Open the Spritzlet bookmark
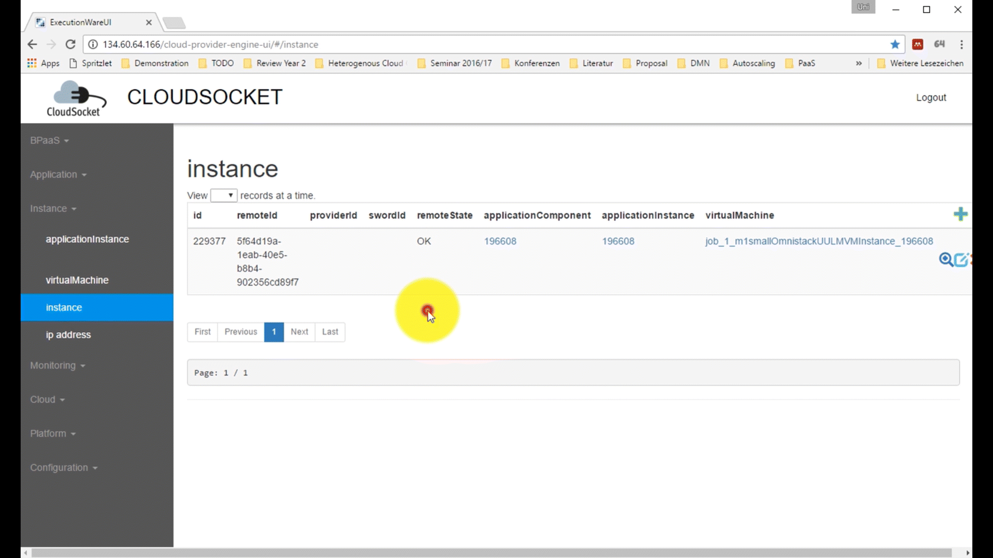The image size is (993, 558). point(90,63)
